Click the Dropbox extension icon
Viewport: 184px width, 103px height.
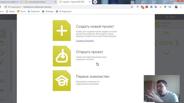click(165, 7)
